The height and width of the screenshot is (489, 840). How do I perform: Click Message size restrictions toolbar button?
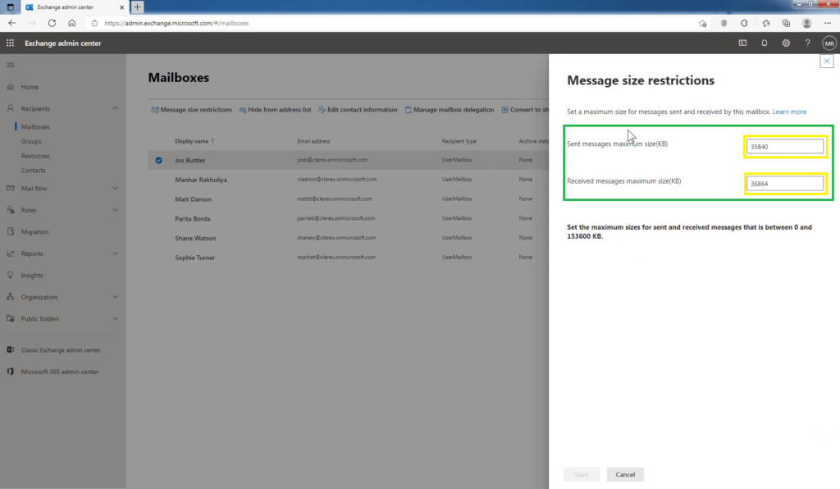click(x=191, y=110)
